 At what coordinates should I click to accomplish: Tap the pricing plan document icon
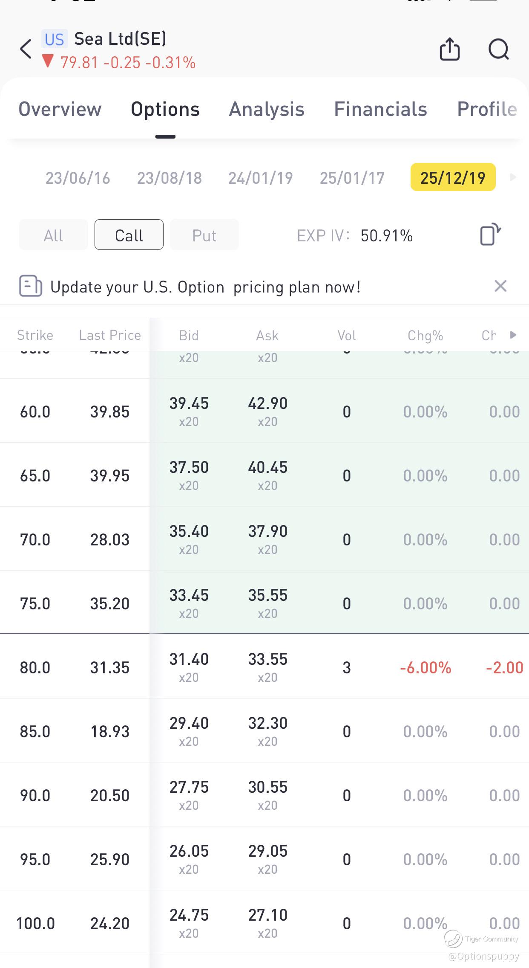30,286
